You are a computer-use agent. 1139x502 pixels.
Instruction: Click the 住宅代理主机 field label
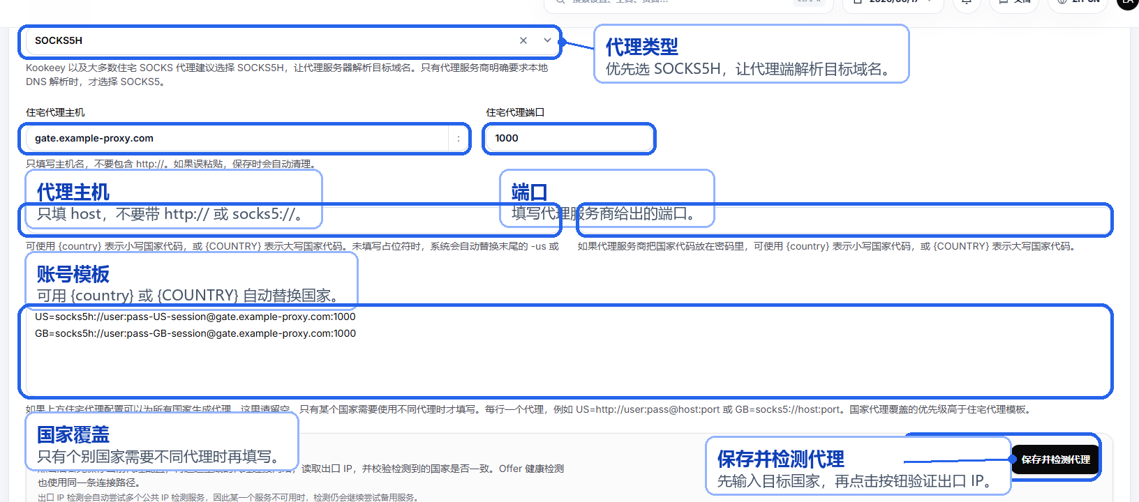coord(55,112)
